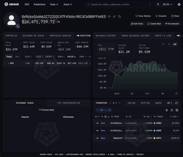Open the Outflow transfers tab
This screenshot has width=183, height=157.
pyautogui.click(x=145, y=103)
